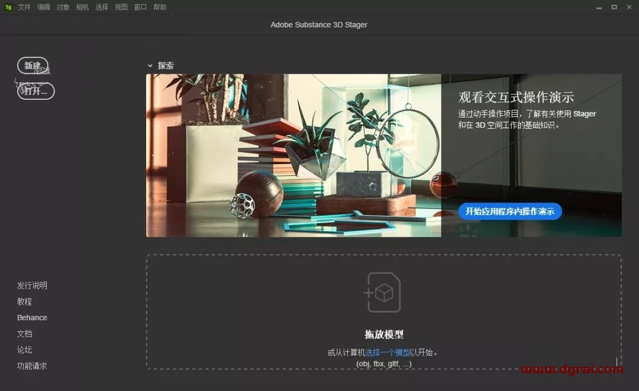Submit a 功能请求 via the sidebar

(32, 366)
